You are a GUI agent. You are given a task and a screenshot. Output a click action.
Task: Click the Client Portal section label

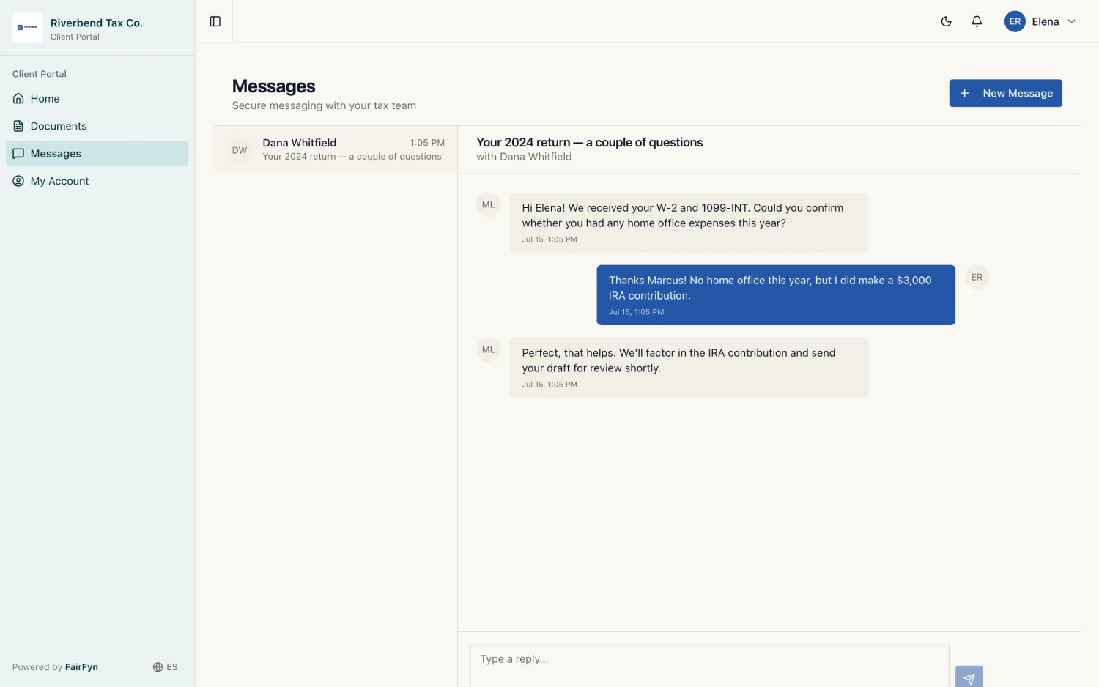tap(40, 74)
